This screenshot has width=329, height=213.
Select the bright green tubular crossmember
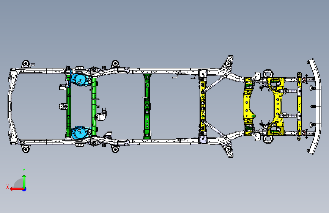click(94, 106)
